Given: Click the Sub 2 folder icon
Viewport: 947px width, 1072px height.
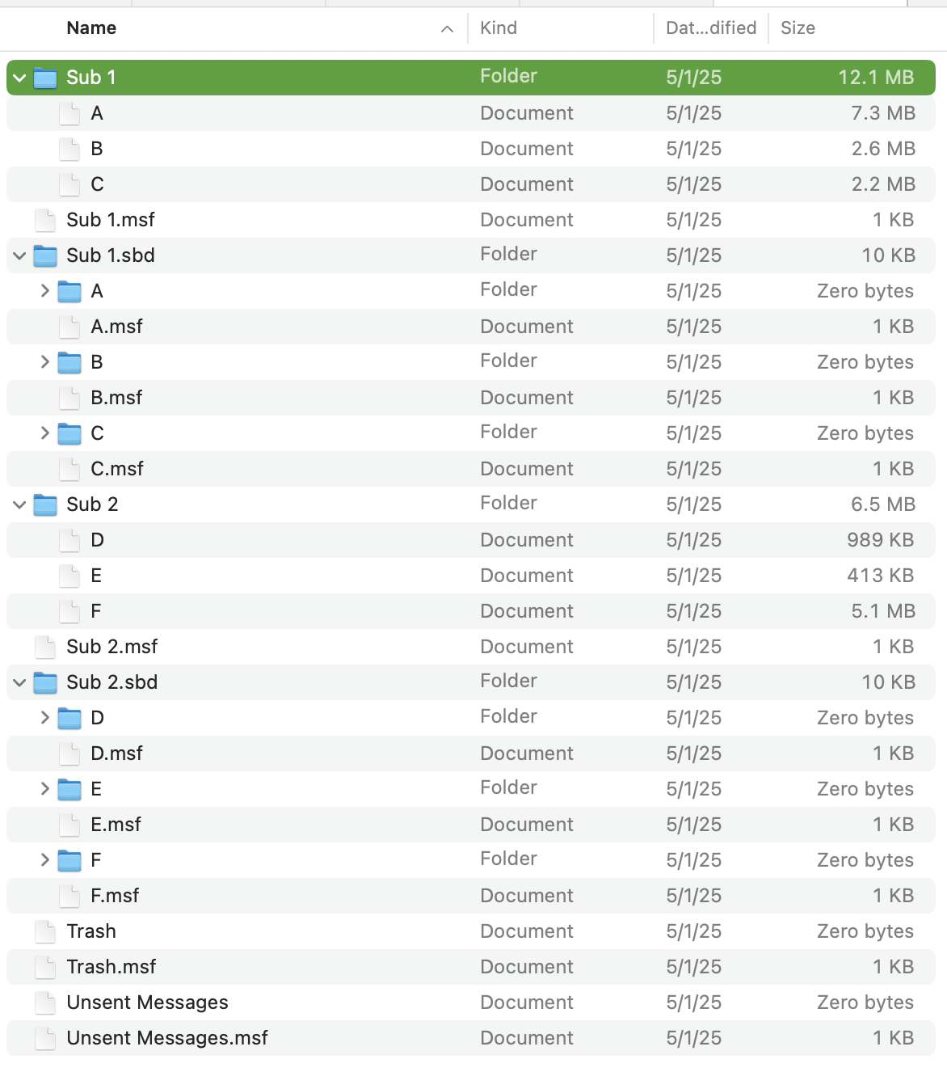Looking at the screenshot, I should (x=45, y=504).
